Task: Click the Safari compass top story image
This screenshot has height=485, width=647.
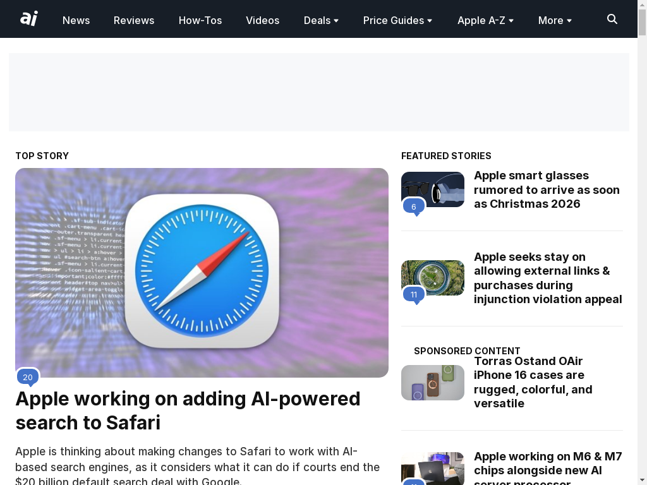Action: pos(202,273)
